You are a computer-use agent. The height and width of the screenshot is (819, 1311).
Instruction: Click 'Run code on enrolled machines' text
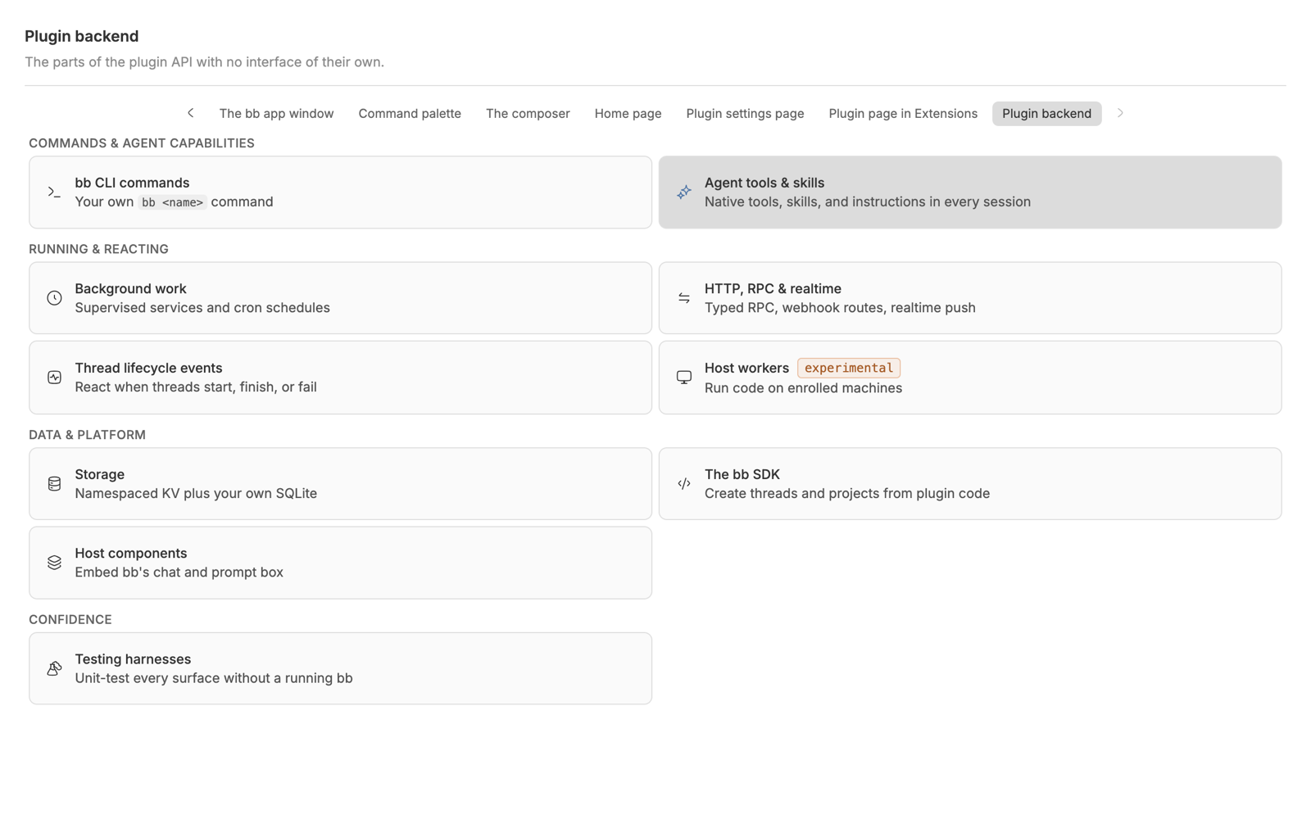pos(803,388)
